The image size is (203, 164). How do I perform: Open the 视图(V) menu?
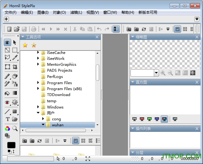click(x=92, y=12)
